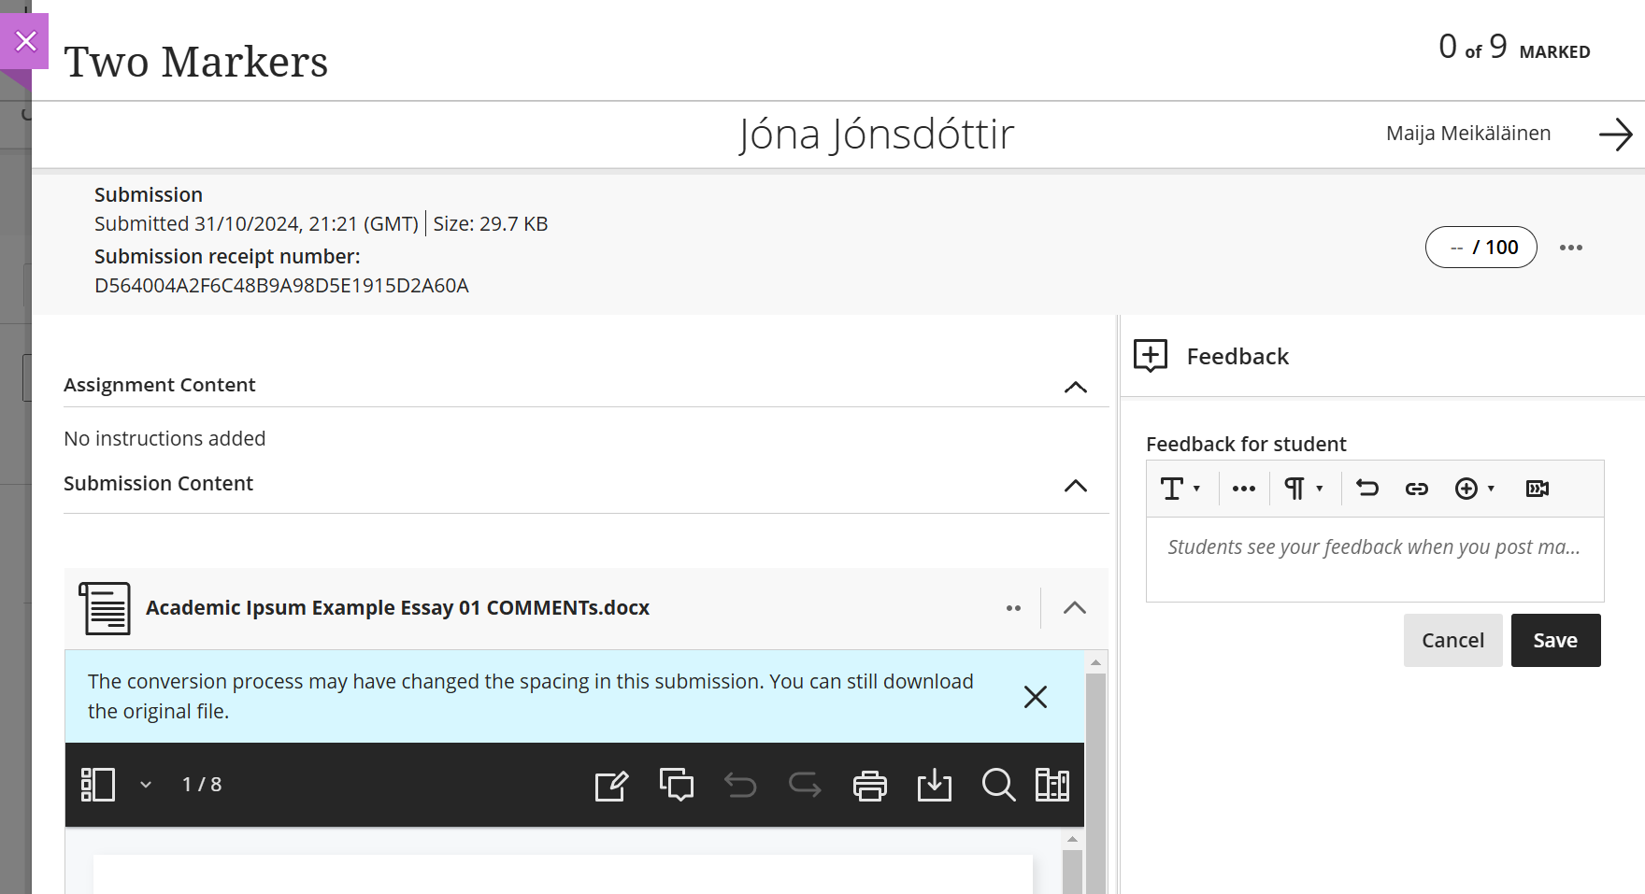Toggle the document sidebar panel view
1645x894 pixels.
pos(98,785)
